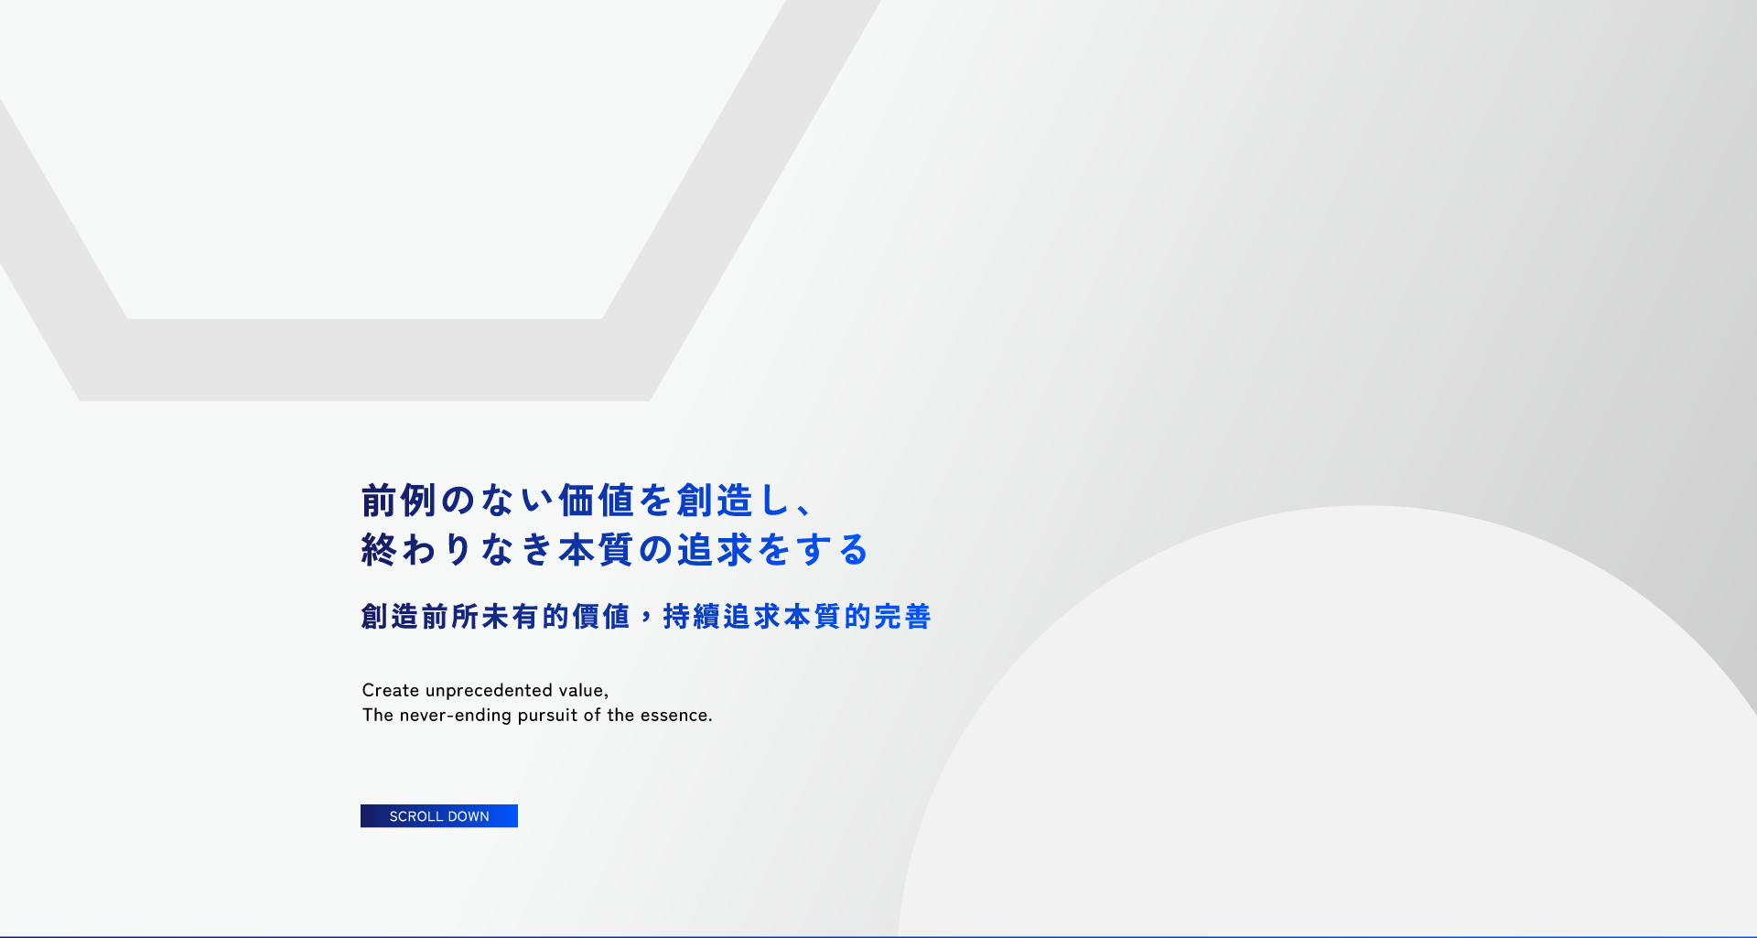Click the characters 価値 in the Japanese headline

pyautogui.click(x=596, y=501)
